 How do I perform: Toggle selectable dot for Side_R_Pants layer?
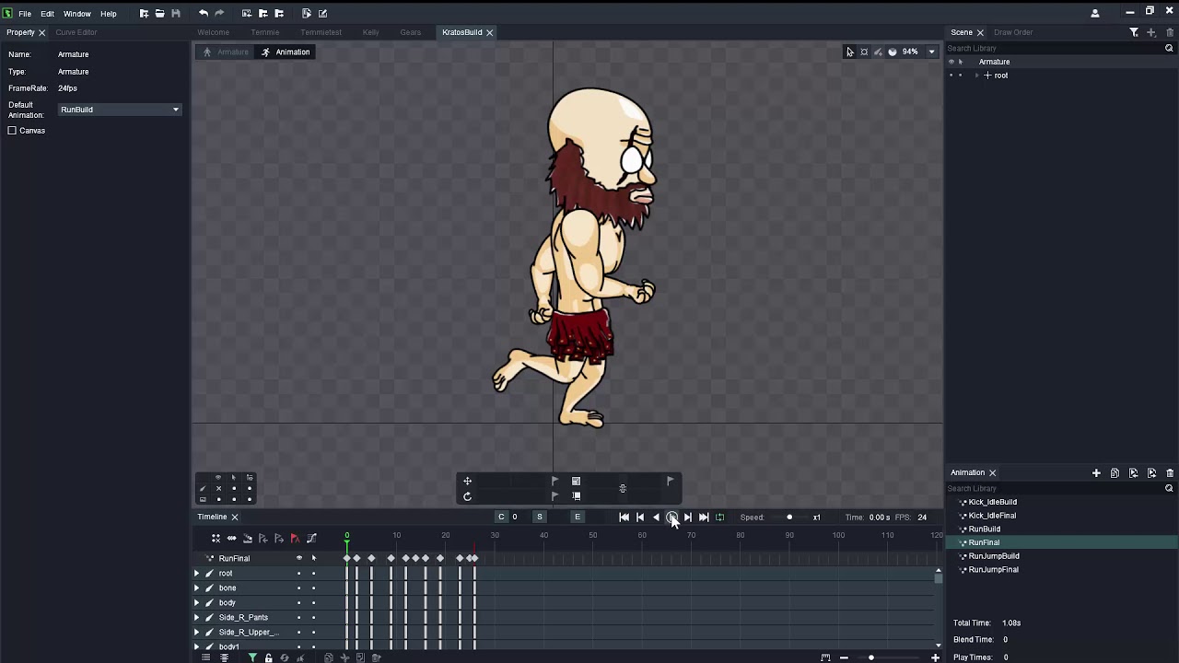coord(313,617)
